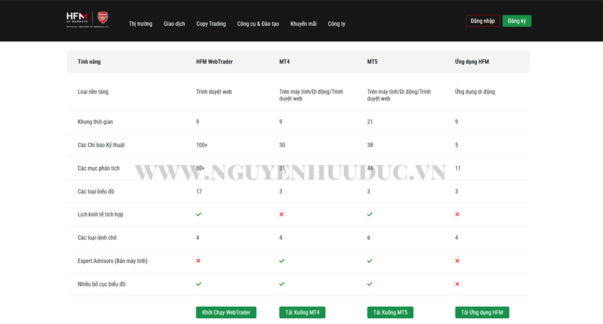This screenshot has height=324, width=603.
Task: Click green check for WebTrader multiple chart layouts
Action: 198,284
